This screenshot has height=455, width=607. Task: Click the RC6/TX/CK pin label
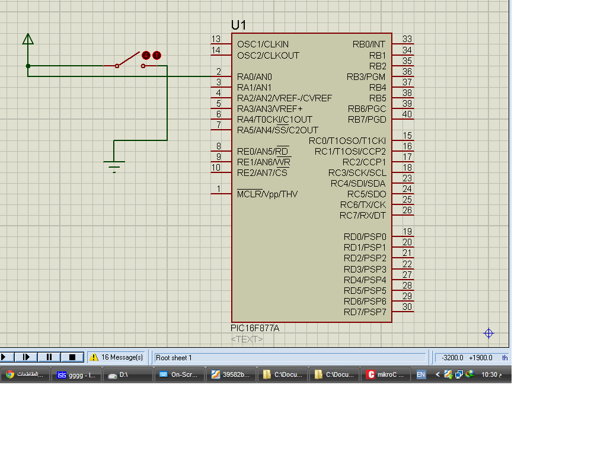(363, 204)
